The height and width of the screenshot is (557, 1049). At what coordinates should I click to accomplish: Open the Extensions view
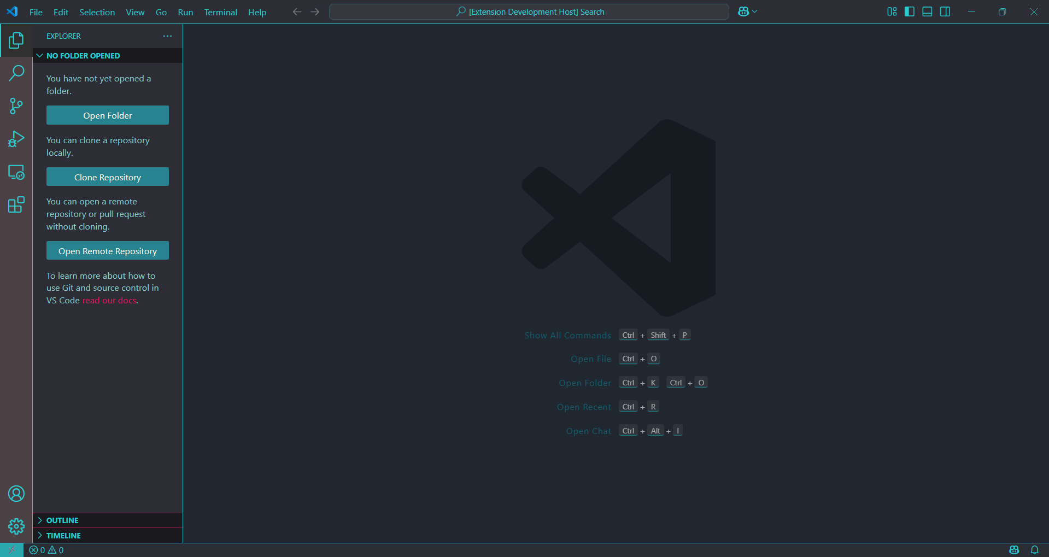click(16, 204)
